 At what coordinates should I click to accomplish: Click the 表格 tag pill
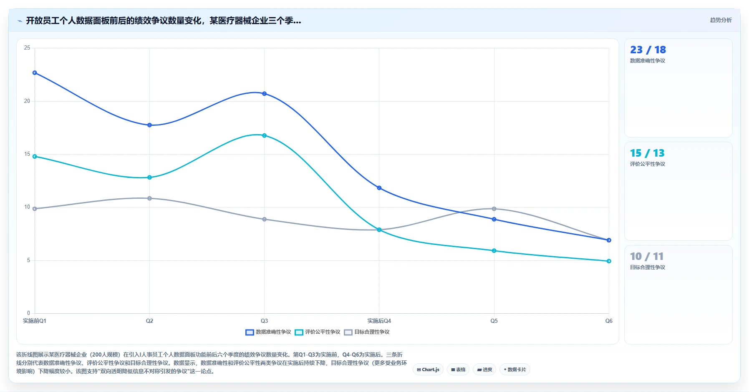pos(458,370)
